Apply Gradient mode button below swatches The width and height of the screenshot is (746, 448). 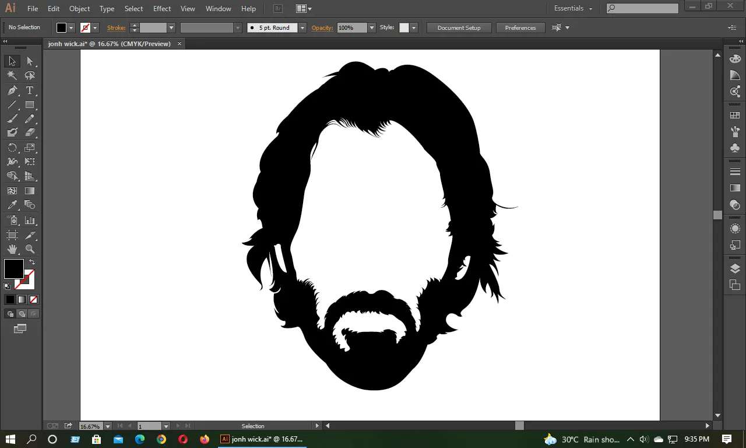22,300
